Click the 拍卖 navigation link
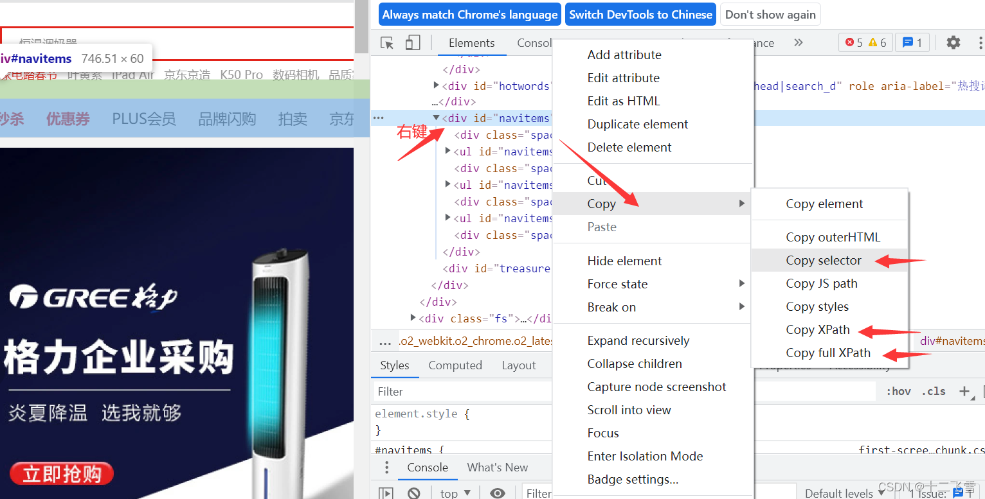The width and height of the screenshot is (985, 499). tap(293, 119)
